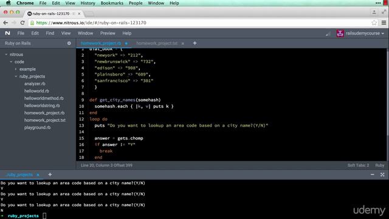Collapse the ruby_projects folder
The height and width of the screenshot is (219, 389).
pos(16,76)
